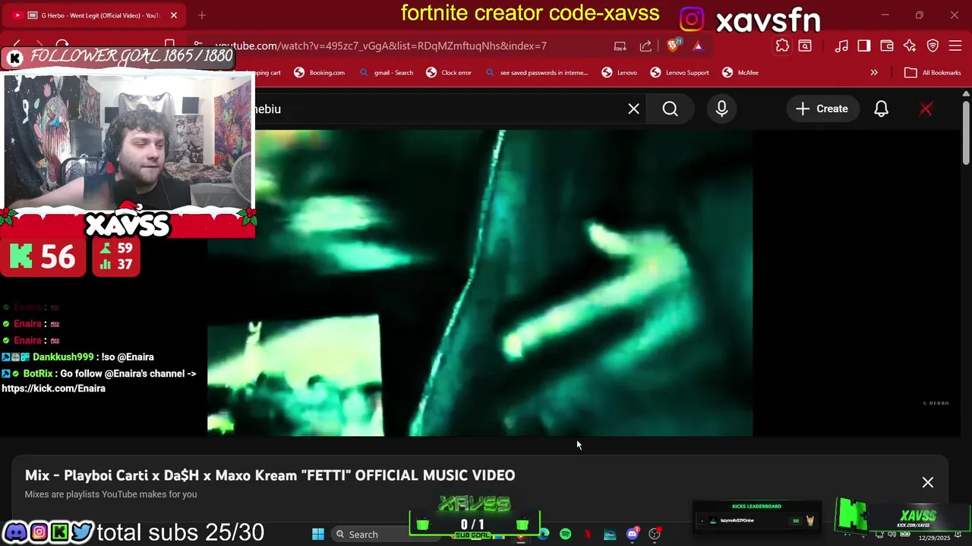The image size is (972, 546).
Task: Click the share page icon in address bar
Action: click(645, 45)
